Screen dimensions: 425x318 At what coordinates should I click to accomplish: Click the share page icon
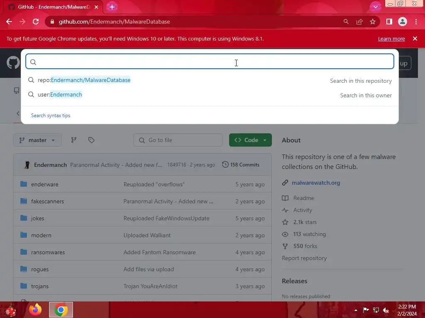(x=359, y=22)
